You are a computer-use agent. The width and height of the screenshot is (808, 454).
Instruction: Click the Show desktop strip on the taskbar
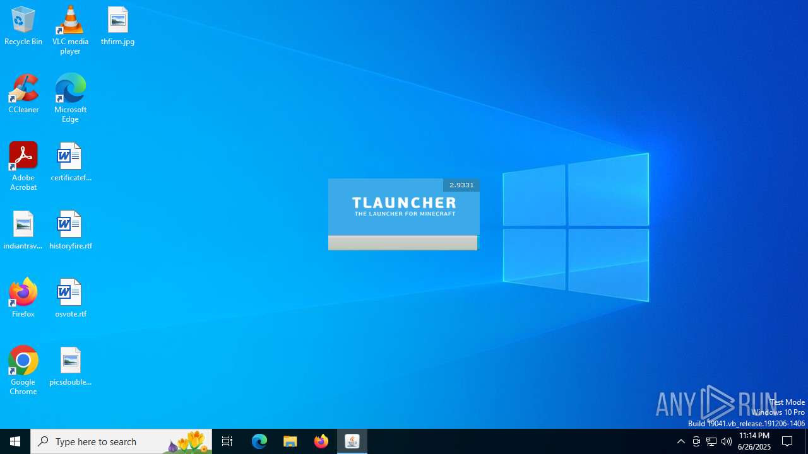click(806, 441)
